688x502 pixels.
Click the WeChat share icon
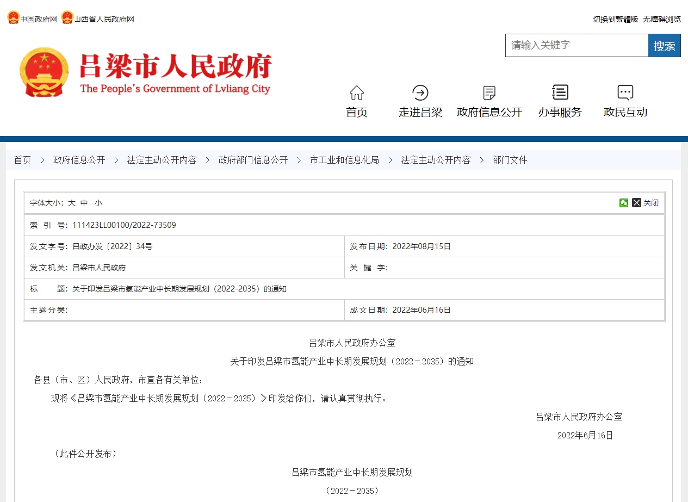(x=624, y=203)
